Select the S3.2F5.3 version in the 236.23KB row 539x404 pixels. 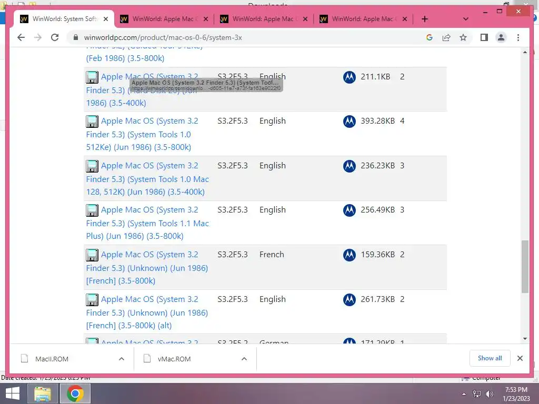point(232,166)
